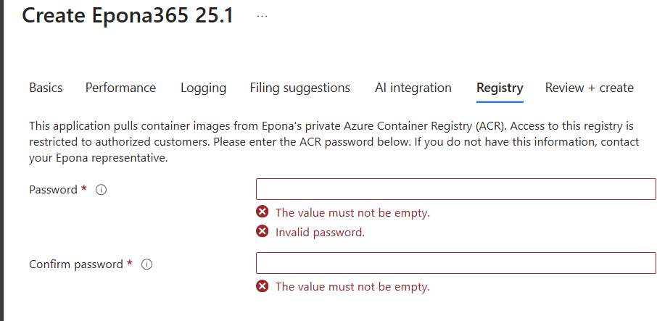657x321 pixels.
Task: Open the AI integration tab
Action: point(413,88)
